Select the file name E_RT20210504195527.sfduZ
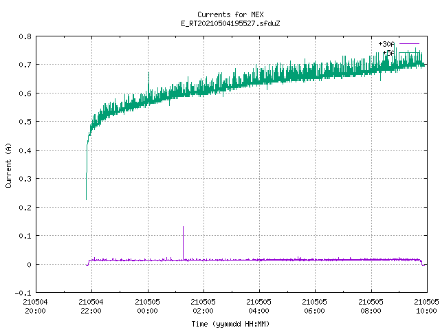 pos(230,23)
